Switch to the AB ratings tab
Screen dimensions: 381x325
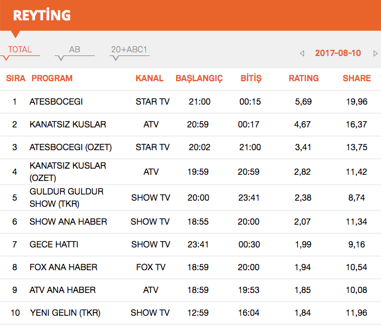point(74,50)
